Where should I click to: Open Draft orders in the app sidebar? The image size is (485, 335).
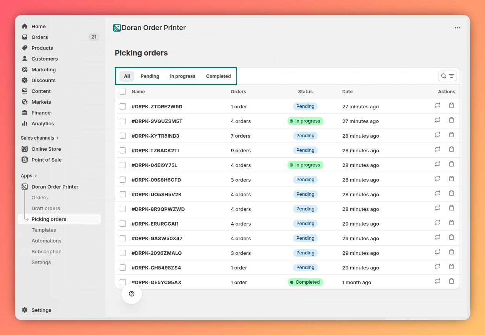pos(45,208)
